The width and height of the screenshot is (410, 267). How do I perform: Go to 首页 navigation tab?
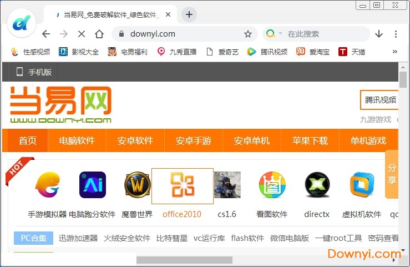coord(28,140)
